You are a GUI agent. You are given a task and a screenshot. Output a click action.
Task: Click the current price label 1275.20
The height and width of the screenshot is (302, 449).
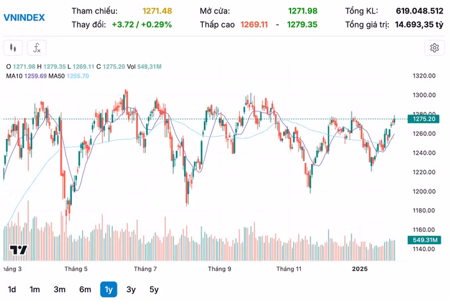425,119
